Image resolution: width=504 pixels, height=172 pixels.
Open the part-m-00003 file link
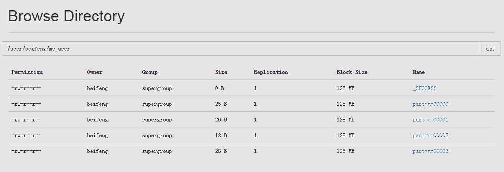(430, 151)
